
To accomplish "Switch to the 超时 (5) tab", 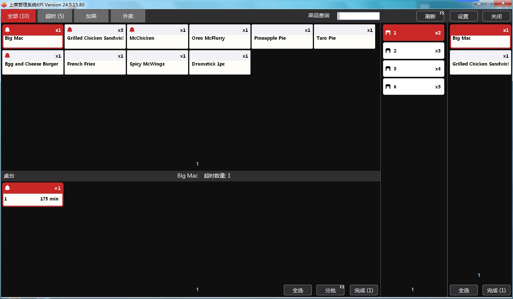I will 55,16.
